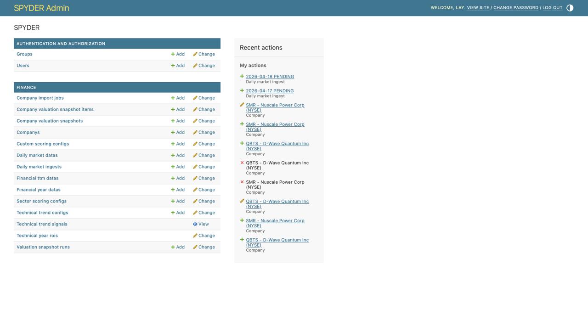Change Financial year datas
The height and width of the screenshot is (315, 588).
tap(204, 190)
